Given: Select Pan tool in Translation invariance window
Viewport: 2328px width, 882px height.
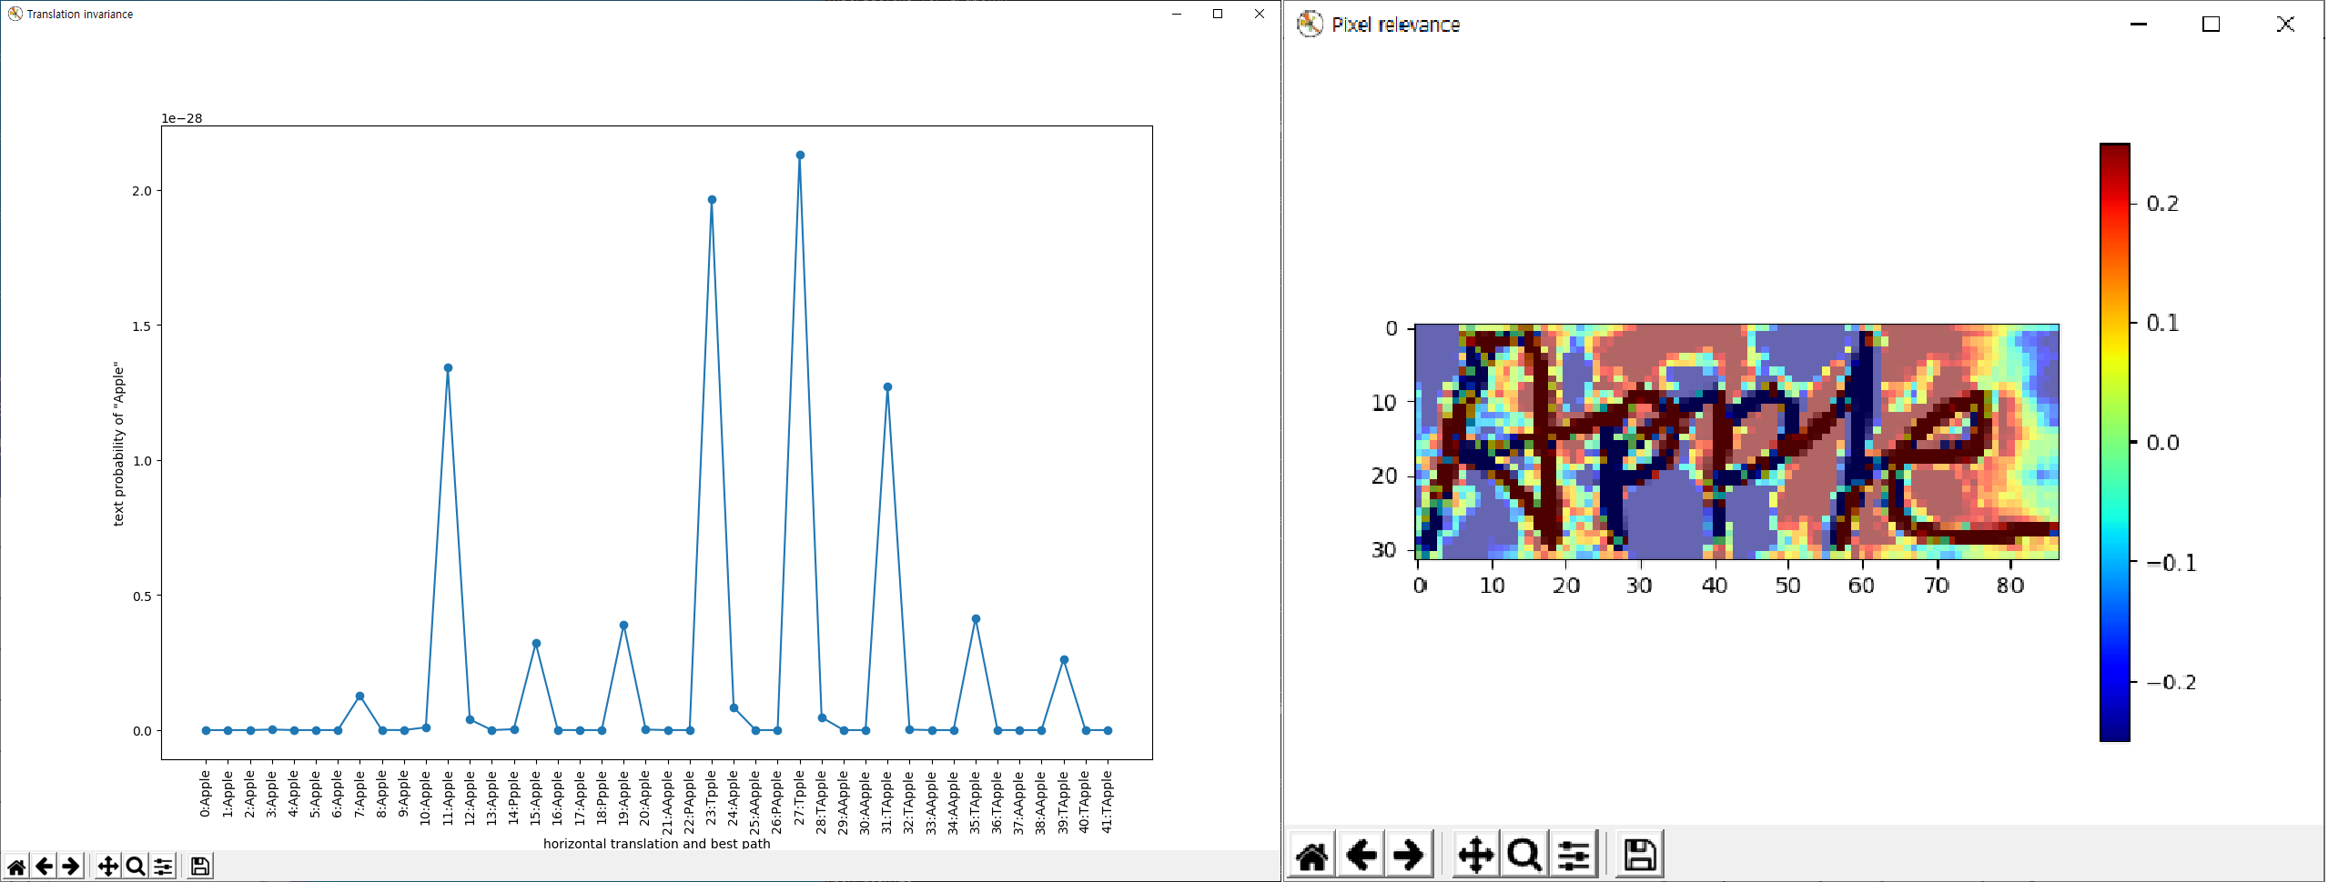Looking at the screenshot, I should pos(107,867).
